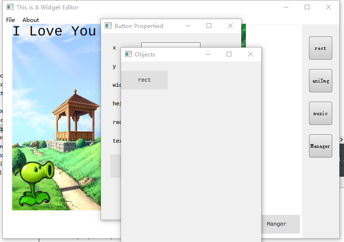
Task: Click the I Love You text
Action: coord(54,31)
